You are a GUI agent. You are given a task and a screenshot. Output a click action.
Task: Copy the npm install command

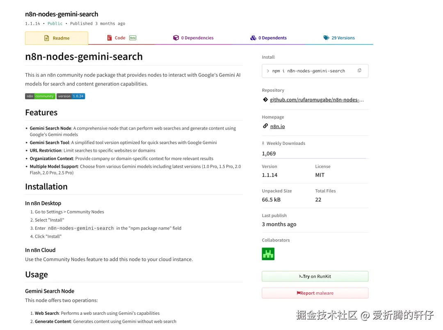359,71
